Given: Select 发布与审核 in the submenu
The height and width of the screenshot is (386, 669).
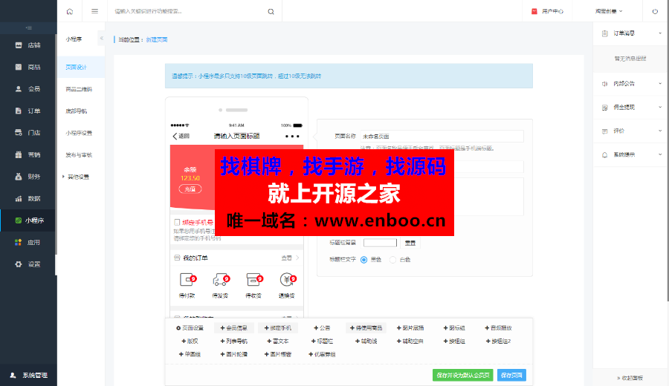Looking at the screenshot, I should tap(79, 155).
